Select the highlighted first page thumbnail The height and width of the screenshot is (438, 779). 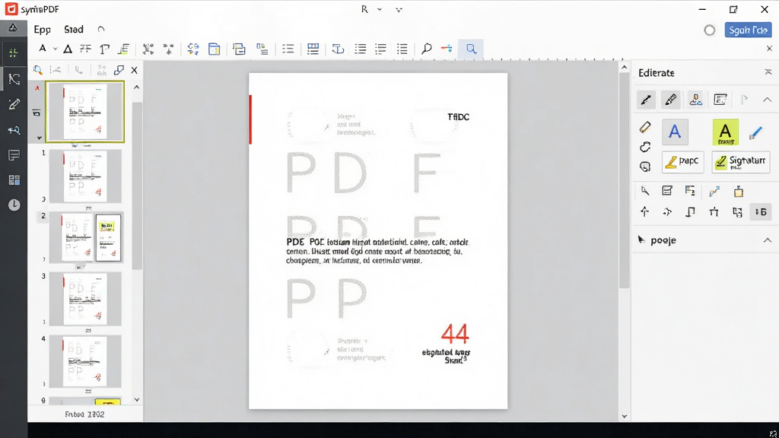85,112
